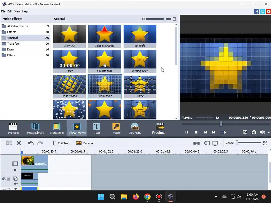Click the preview seek bar handle

click(x=221, y=124)
